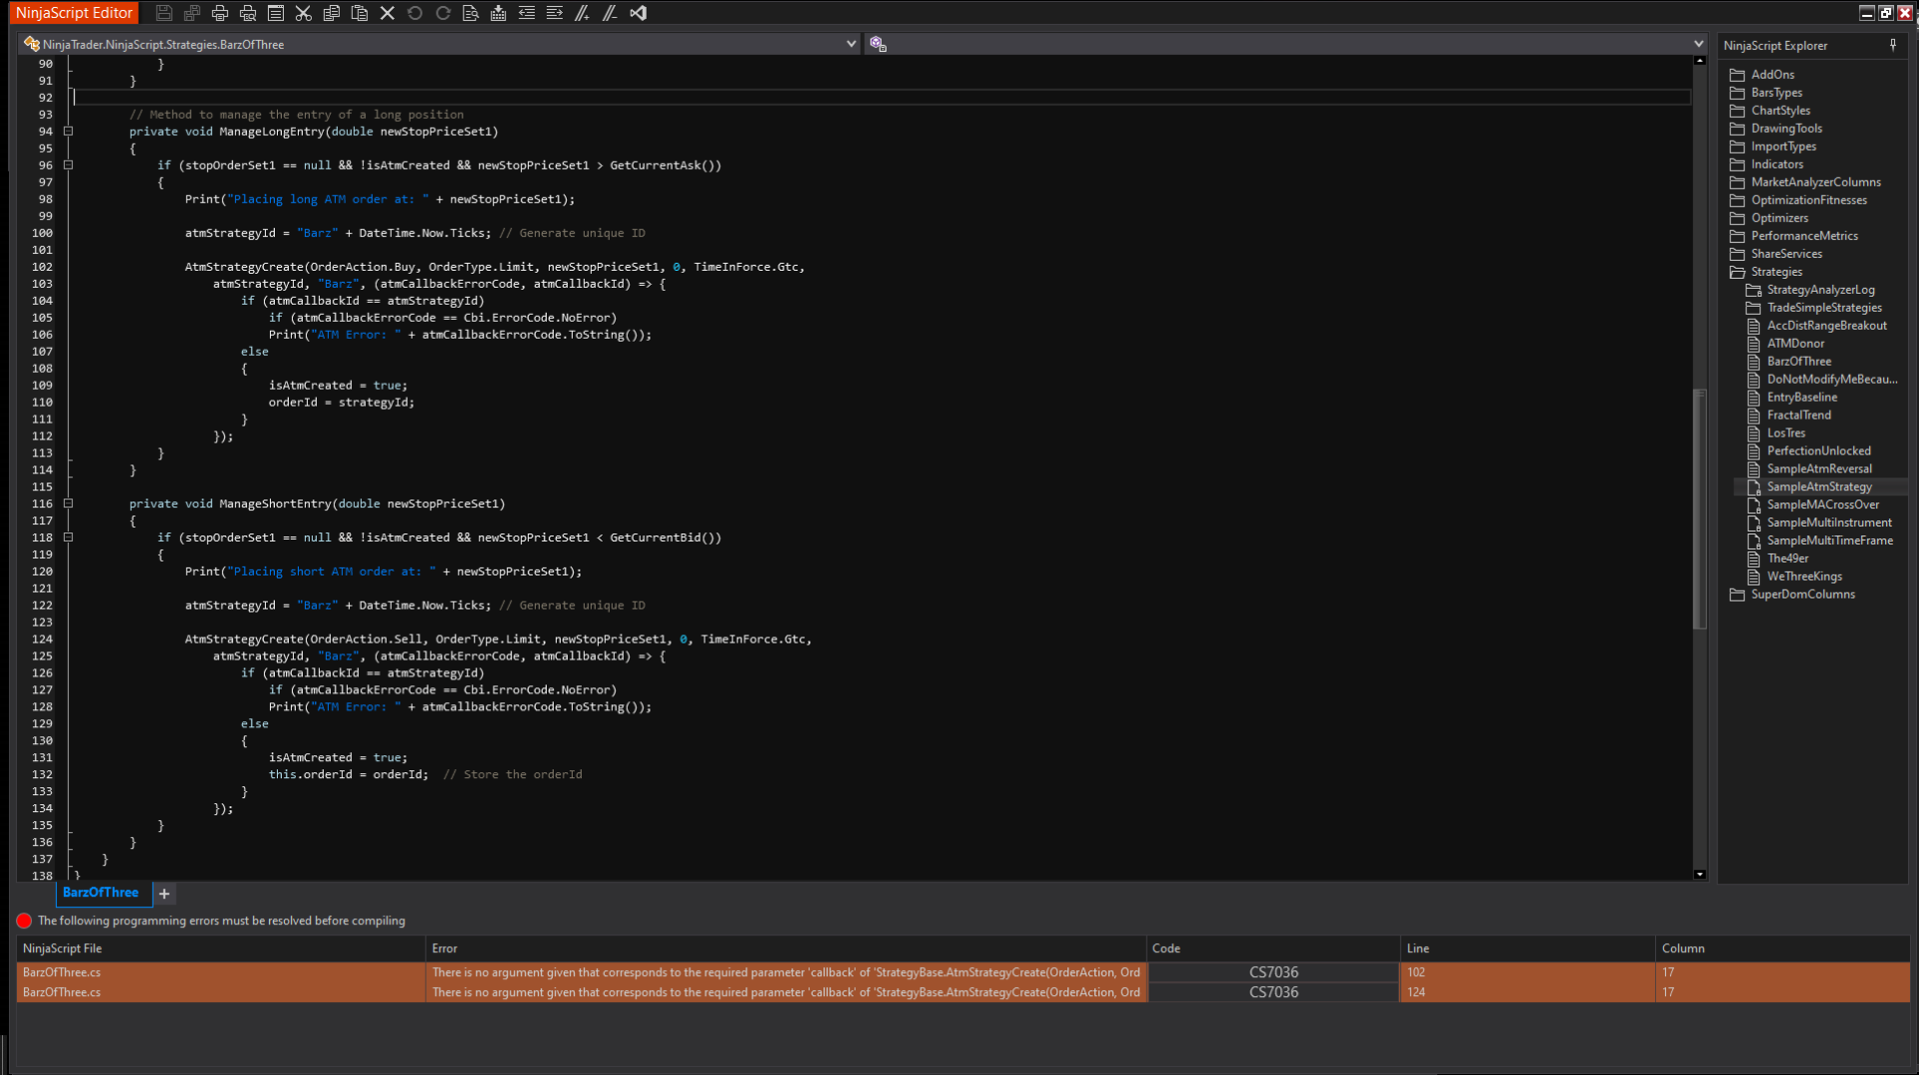The image size is (1919, 1075).
Task: Increase indent of selected lines
Action: tap(555, 13)
